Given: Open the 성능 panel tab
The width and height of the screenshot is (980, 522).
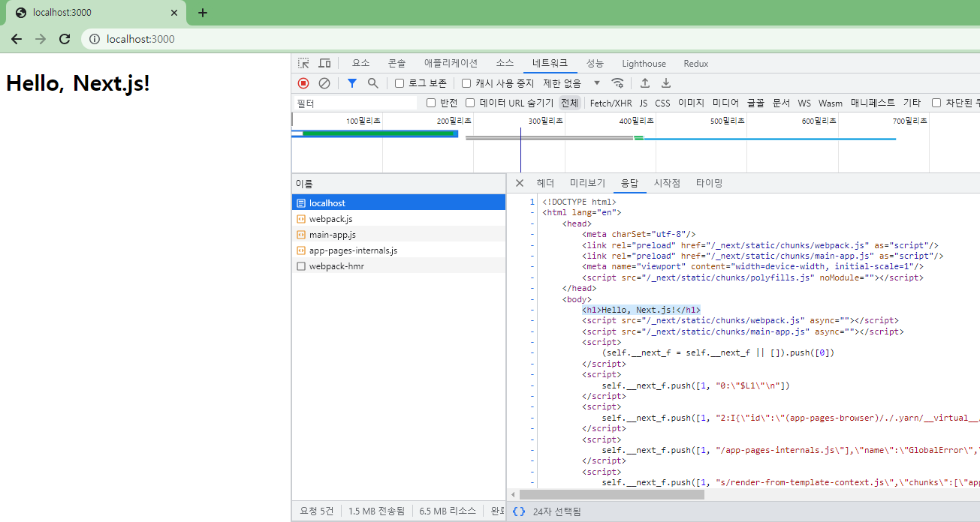Looking at the screenshot, I should (x=595, y=64).
